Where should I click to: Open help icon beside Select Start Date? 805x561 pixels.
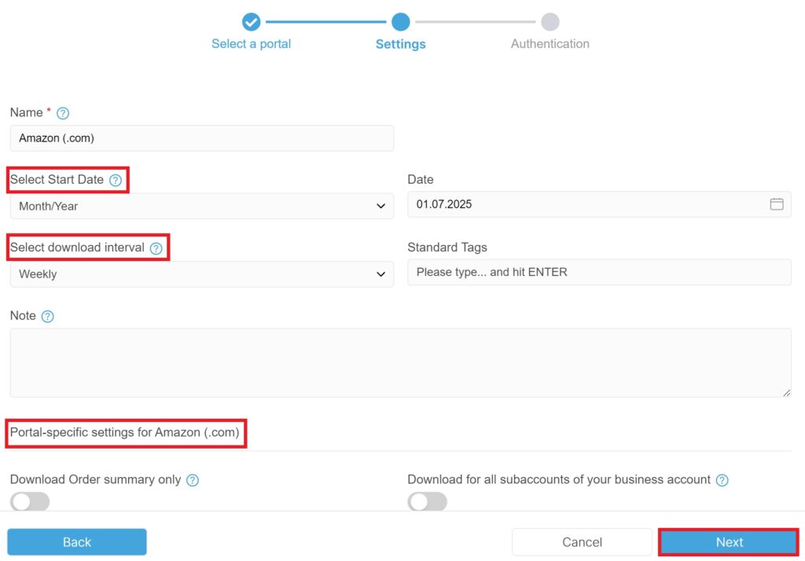[116, 180]
